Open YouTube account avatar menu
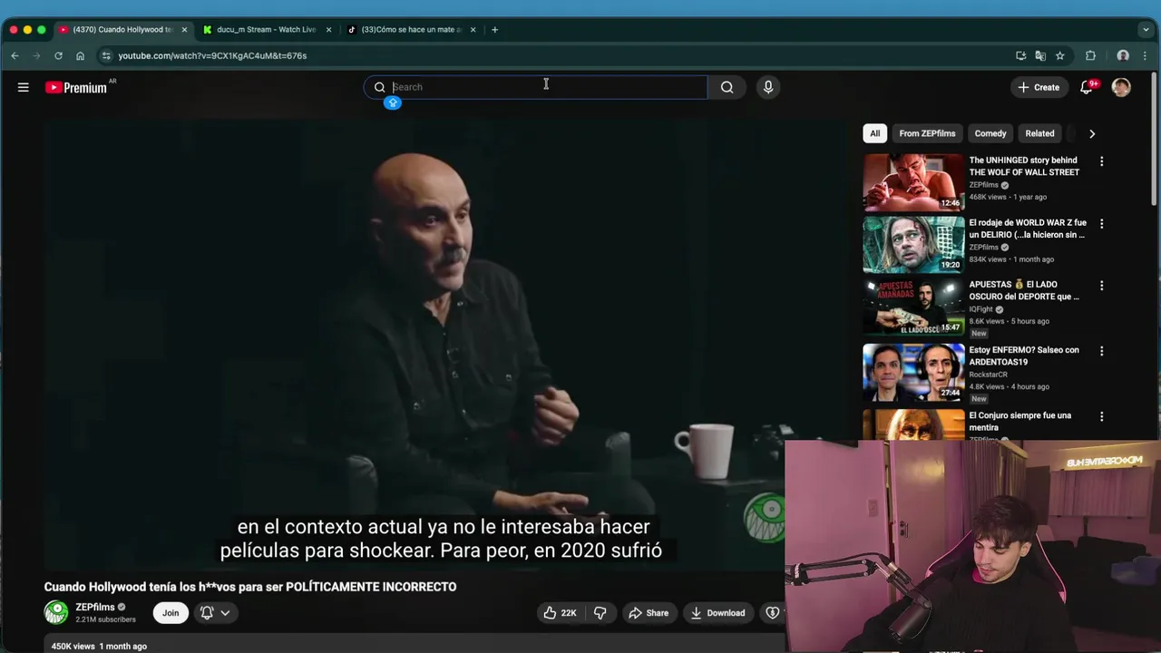1161x653 pixels. click(1121, 87)
